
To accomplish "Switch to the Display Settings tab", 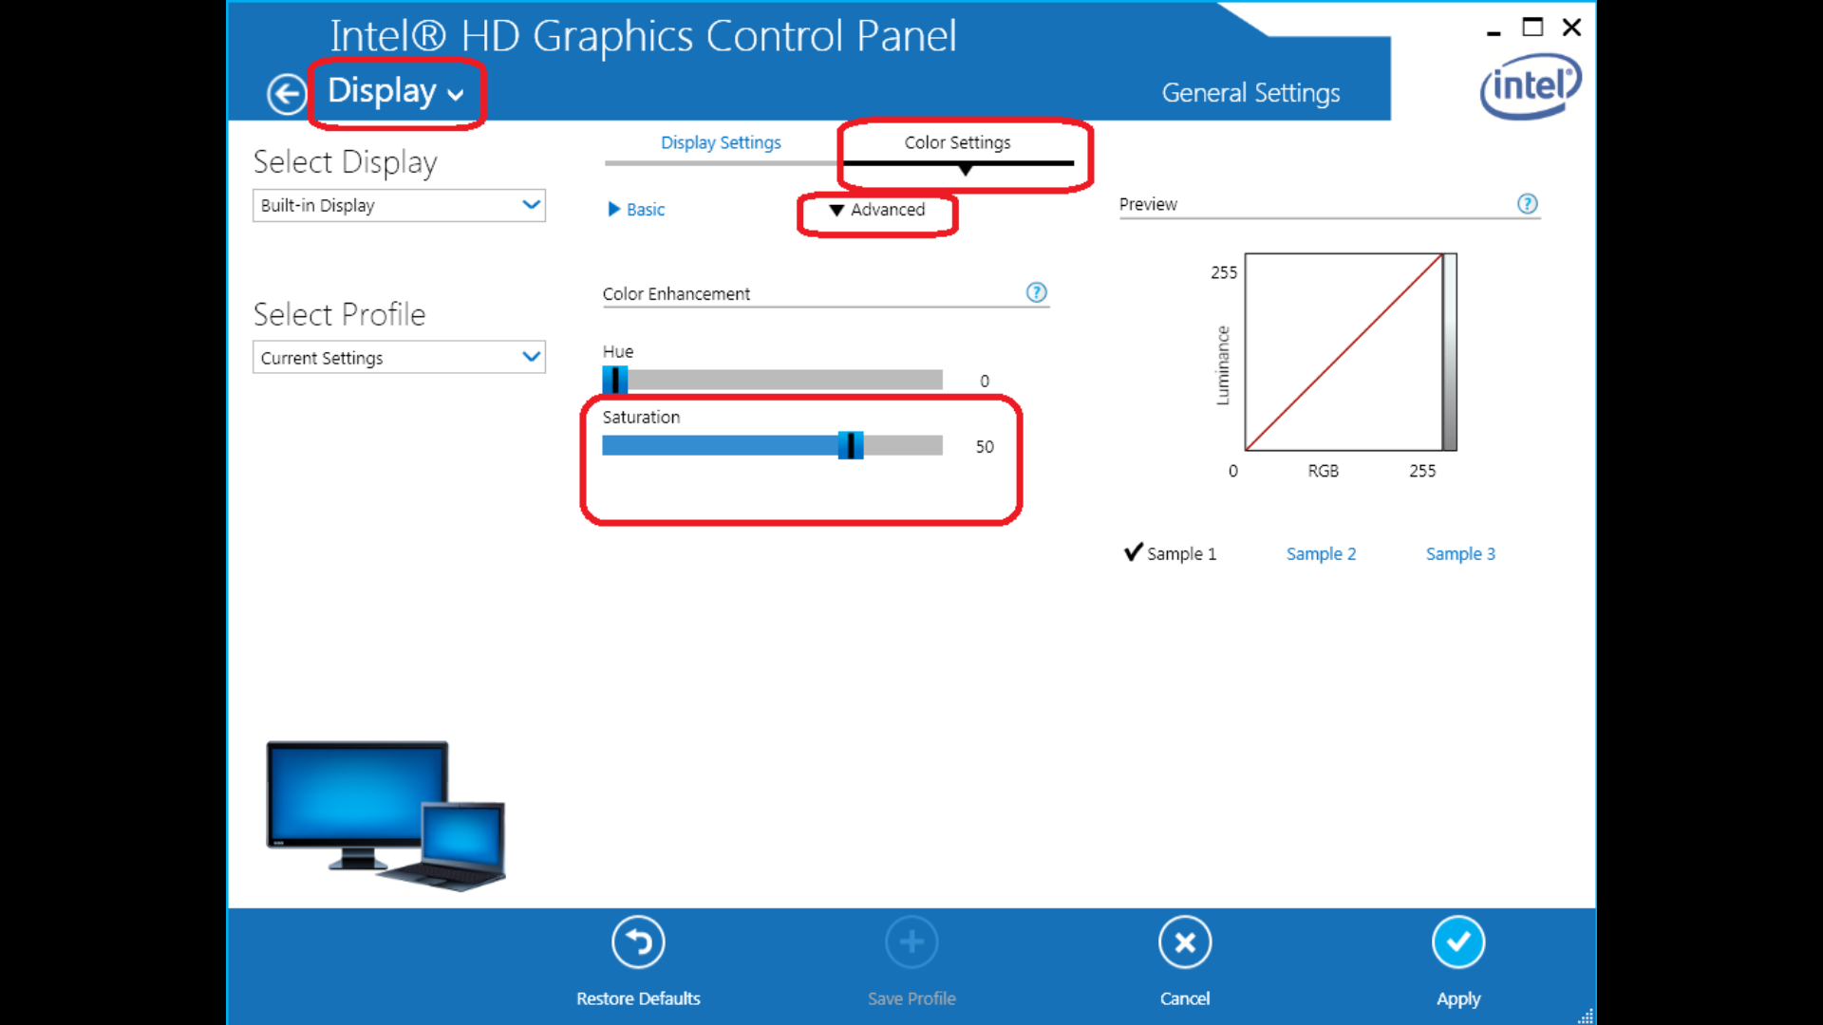I will click(723, 142).
